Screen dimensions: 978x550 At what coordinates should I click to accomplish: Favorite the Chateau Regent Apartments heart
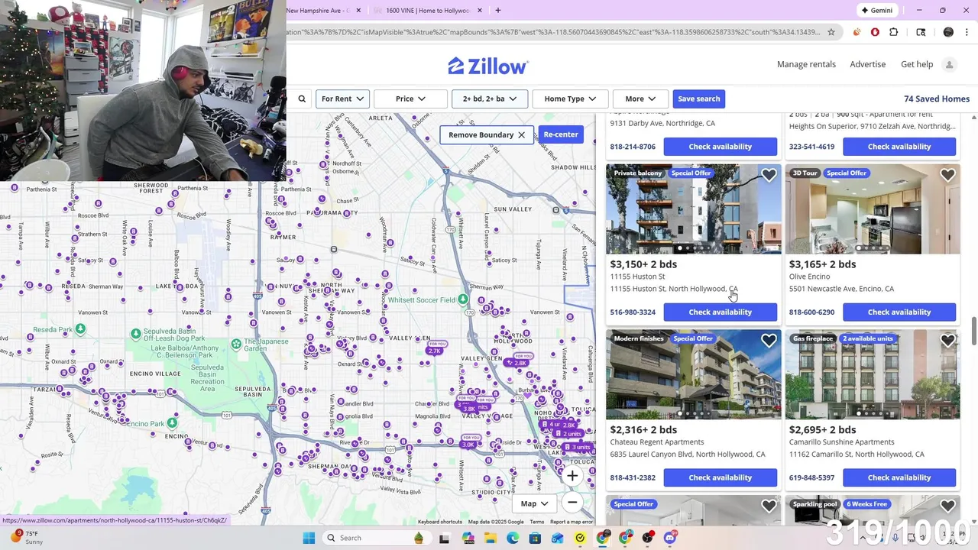coord(769,341)
